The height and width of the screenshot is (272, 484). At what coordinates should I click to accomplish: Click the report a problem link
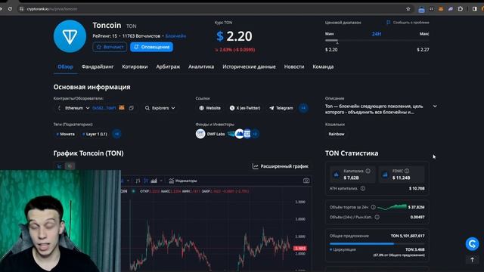tap(408, 22)
